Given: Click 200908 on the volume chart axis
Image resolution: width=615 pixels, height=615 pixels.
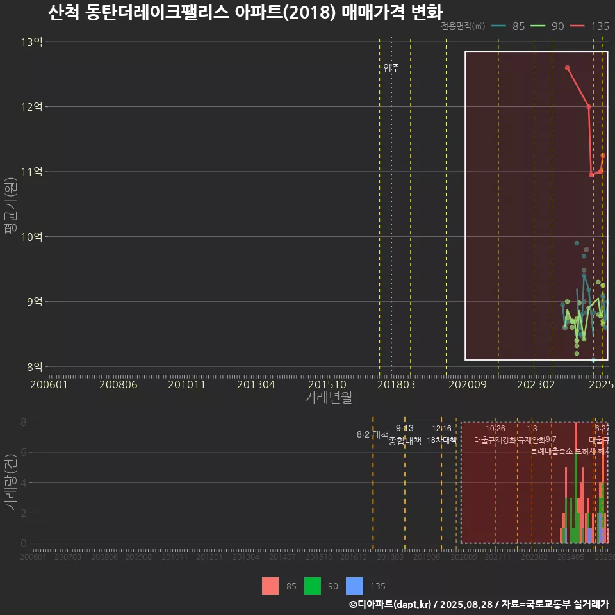Looking at the screenshot, I should pyautogui.click(x=138, y=557).
